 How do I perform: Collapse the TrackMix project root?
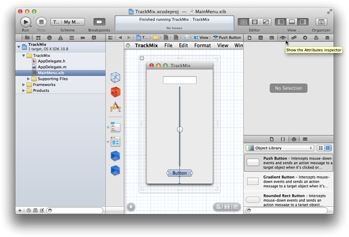tap(19, 47)
